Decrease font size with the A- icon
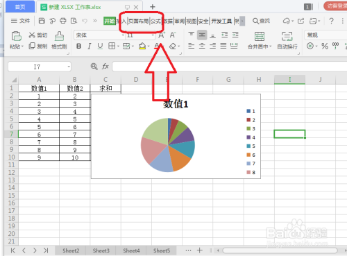347x256 pixels. coord(173,35)
